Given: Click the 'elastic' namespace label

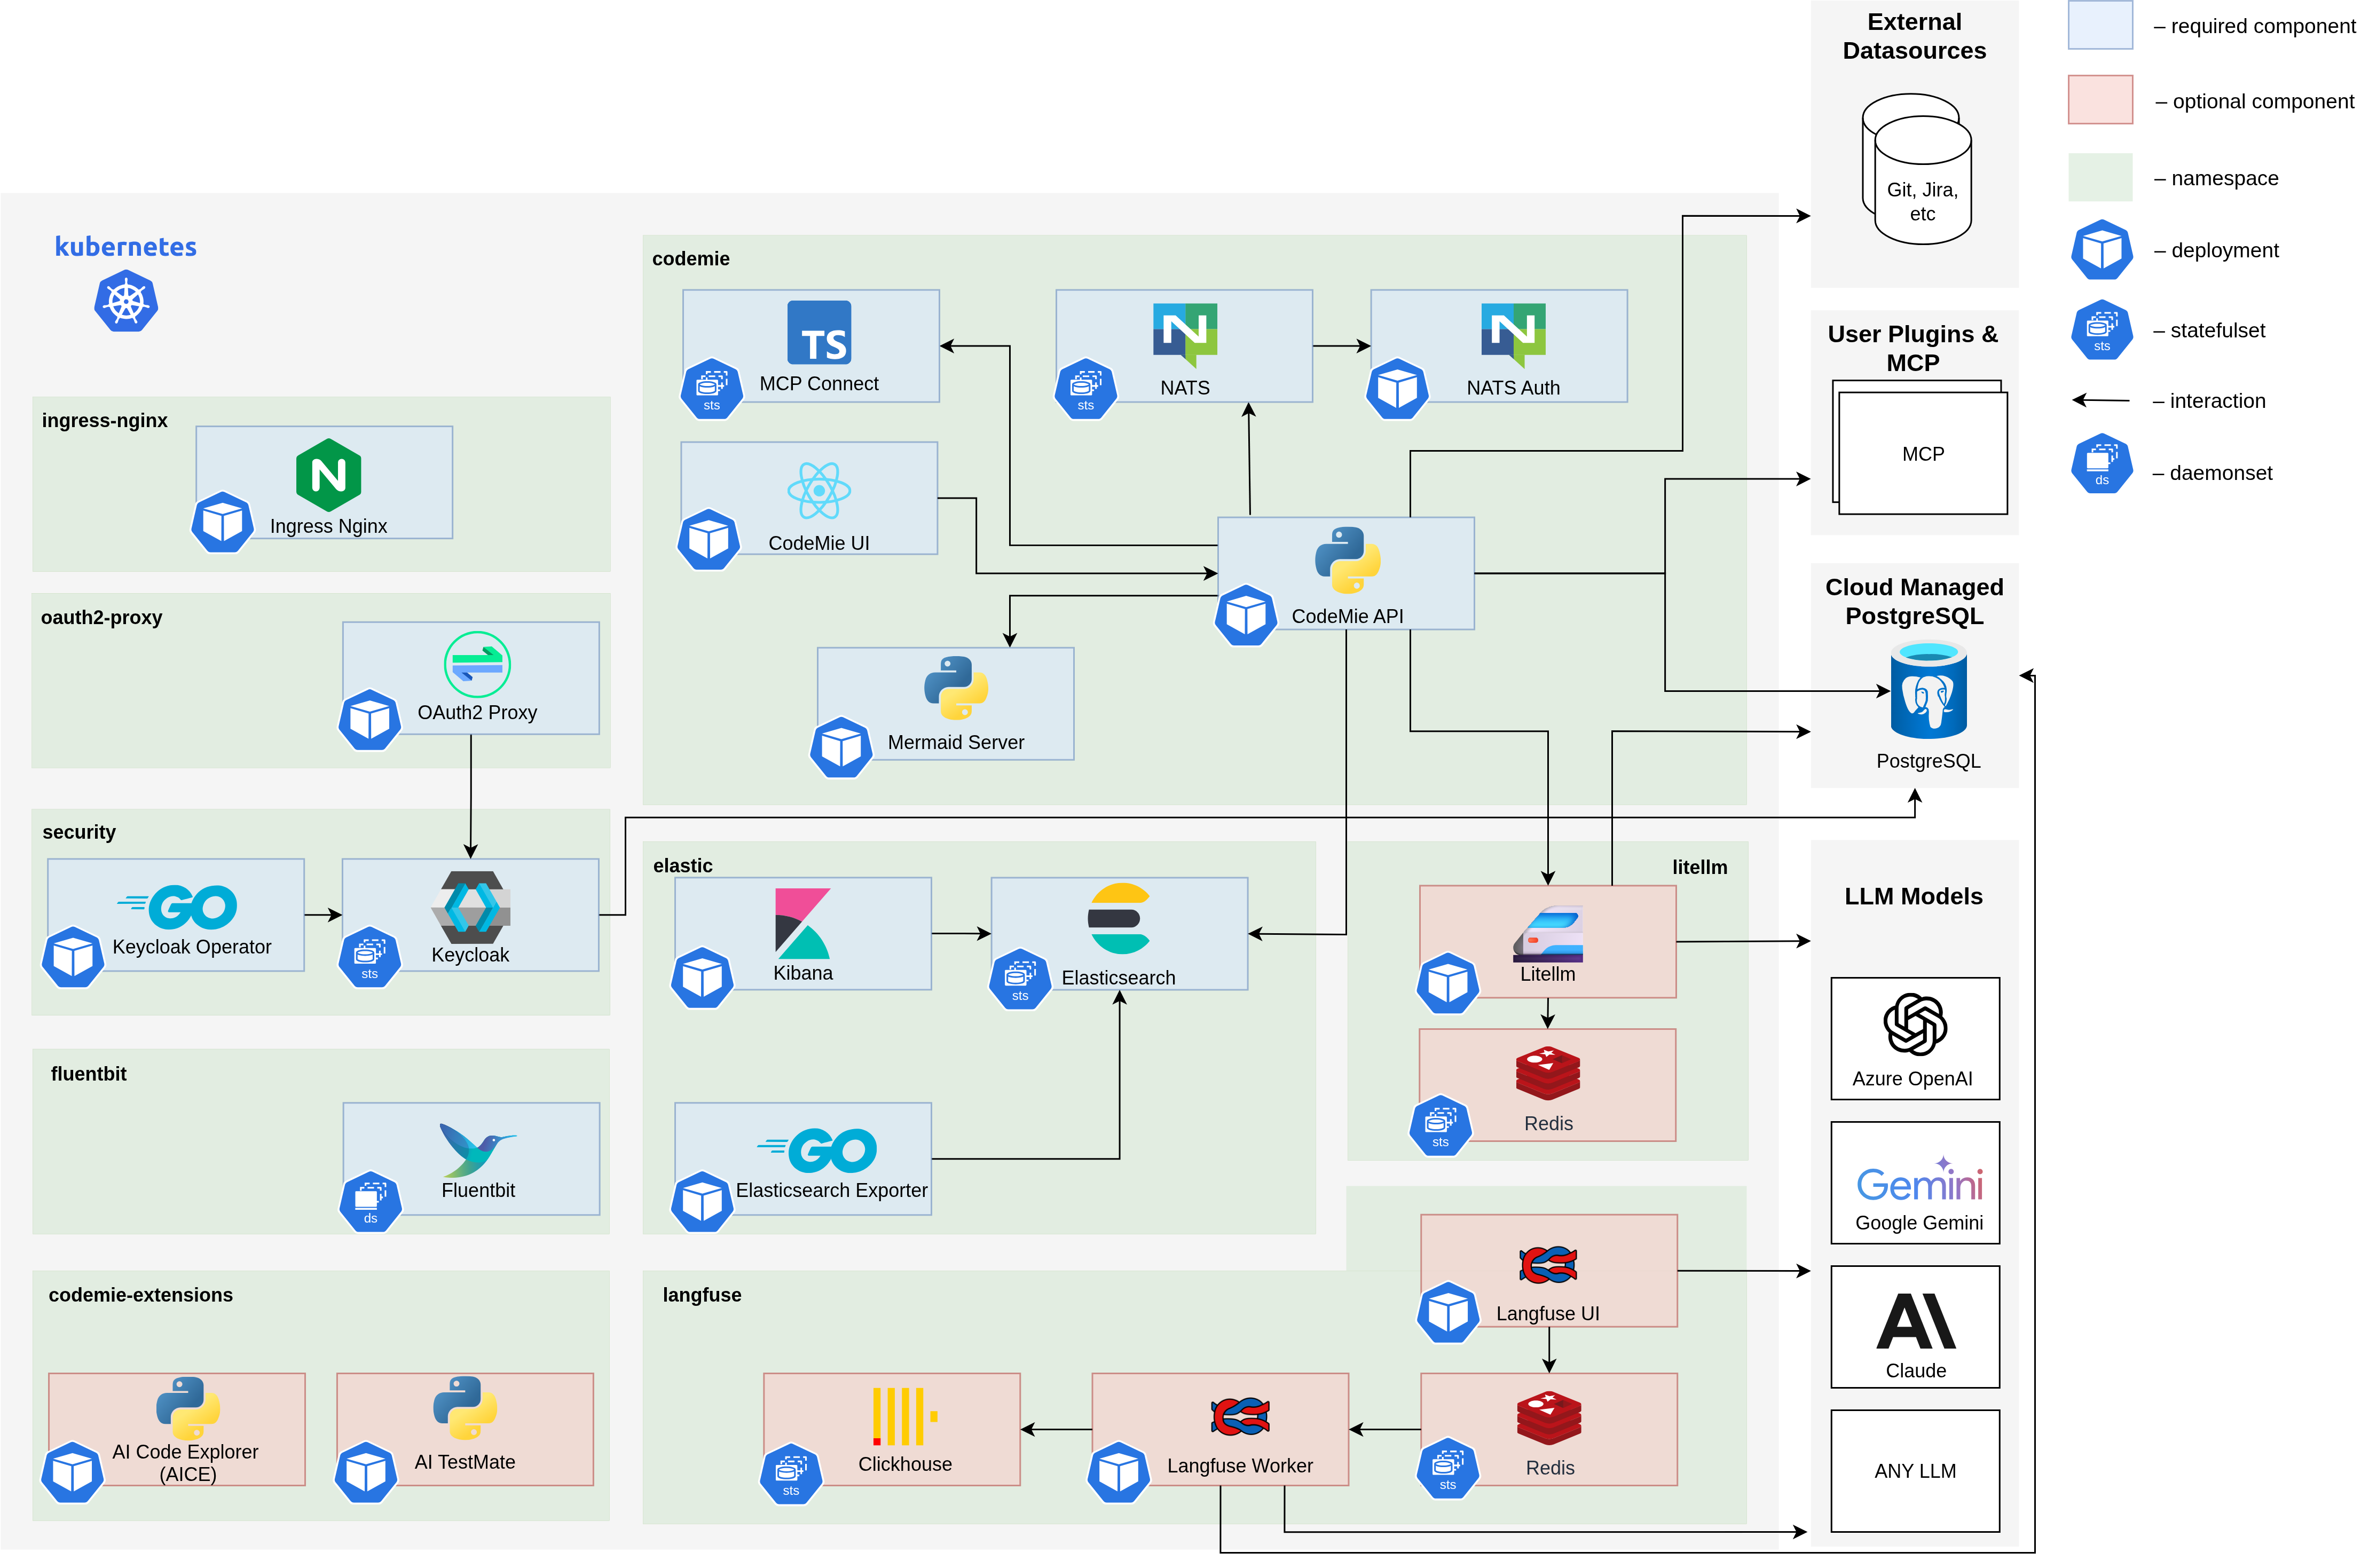Looking at the screenshot, I should coord(683,866).
